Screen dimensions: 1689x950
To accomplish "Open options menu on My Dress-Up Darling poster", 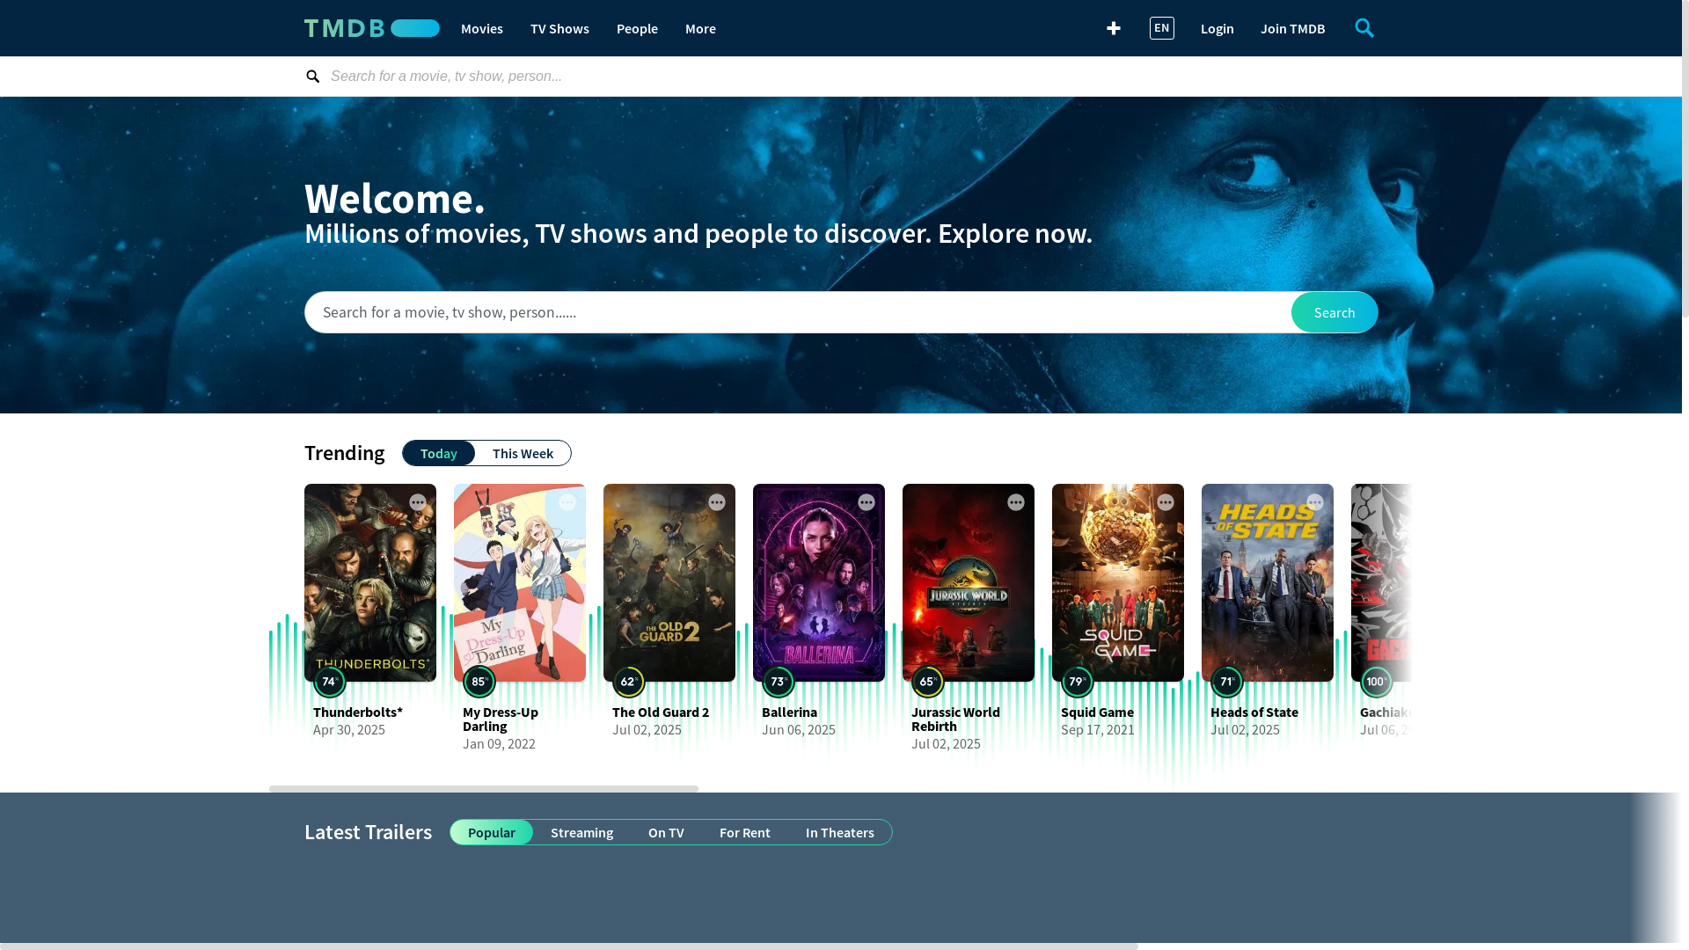I will click(x=567, y=502).
